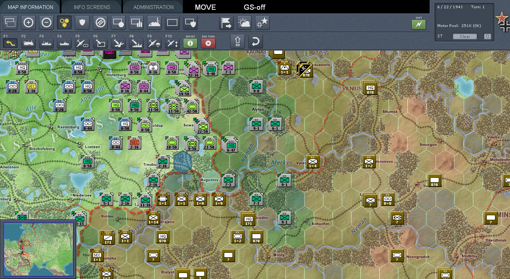Select the German infantry labeled 6-1
The width and height of the screenshot is (510, 279).
[x=275, y=124]
